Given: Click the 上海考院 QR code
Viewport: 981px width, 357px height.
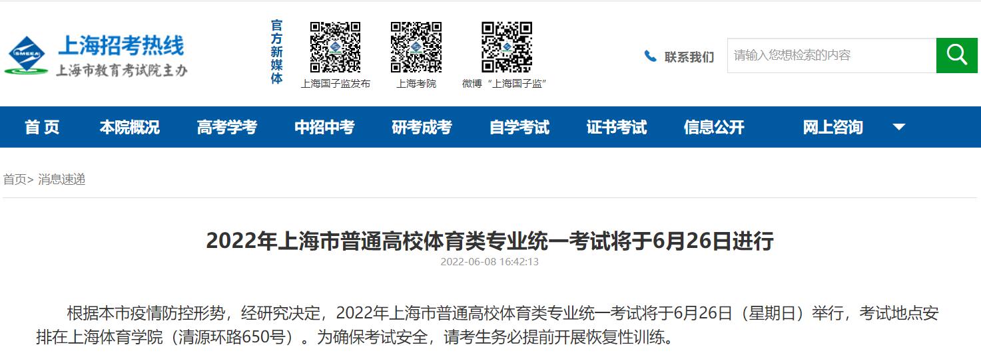Looking at the screenshot, I should click(416, 47).
